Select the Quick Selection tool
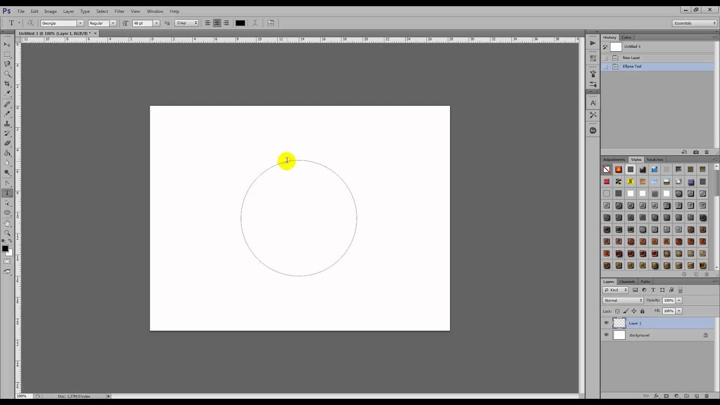 (x=7, y=73)
